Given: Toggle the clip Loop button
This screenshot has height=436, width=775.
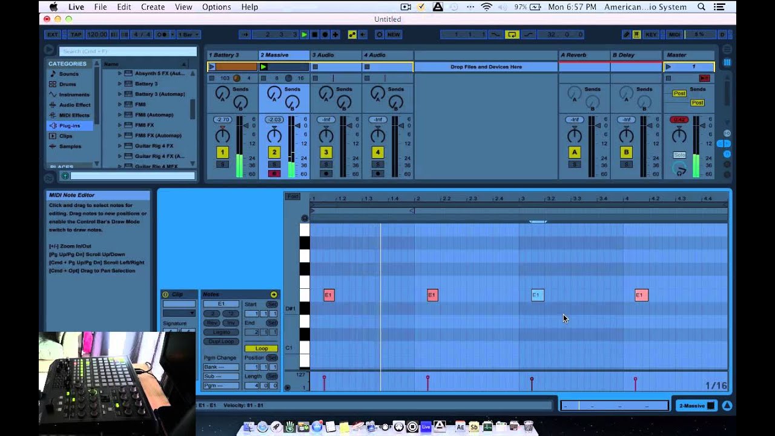Looking at the screenshot, I should (x=262, y=349).
